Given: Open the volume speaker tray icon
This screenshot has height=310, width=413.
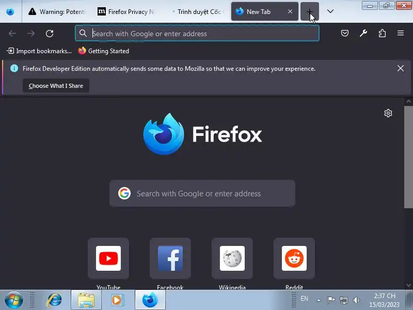Looking at the screenshot, I should [356, 300].
